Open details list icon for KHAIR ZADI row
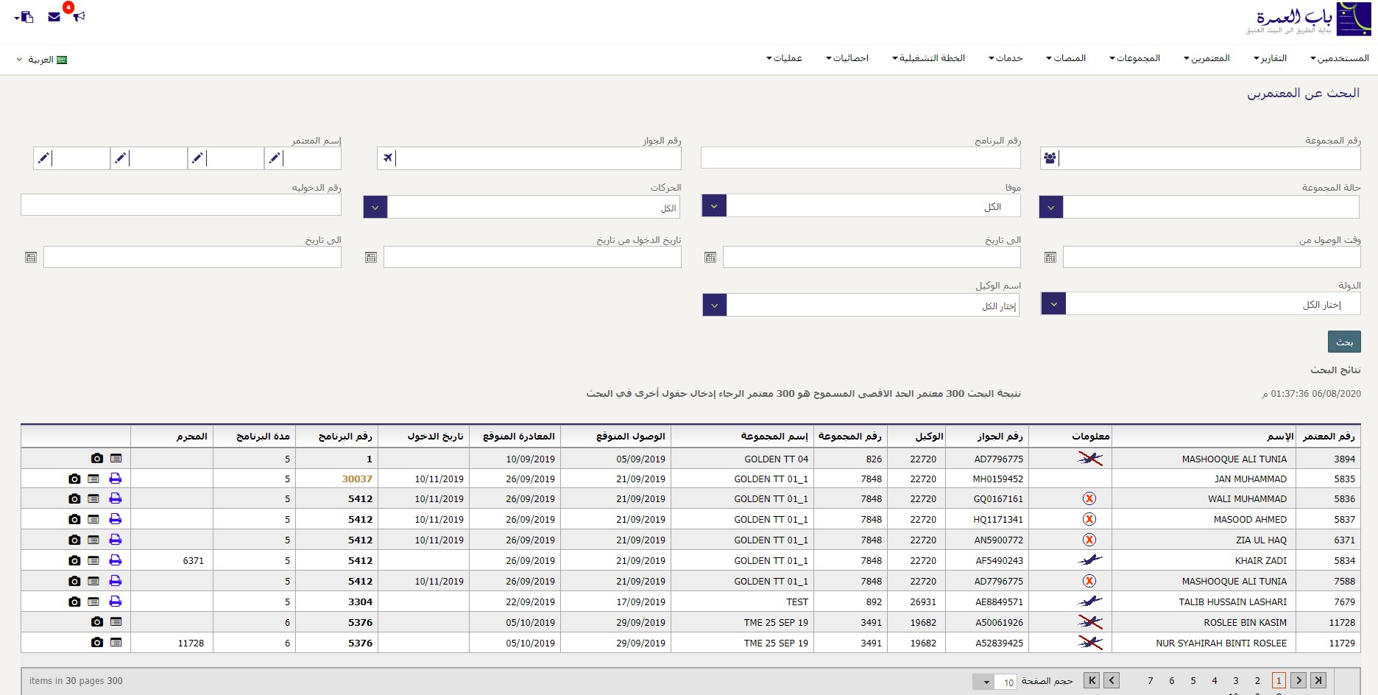Viewport: 1378px width, 695px height. (x=93, y=561)
